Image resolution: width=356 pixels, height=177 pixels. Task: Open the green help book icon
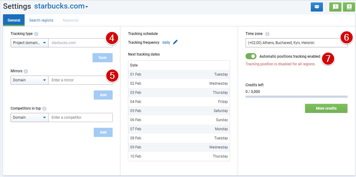tap(349, 7)
